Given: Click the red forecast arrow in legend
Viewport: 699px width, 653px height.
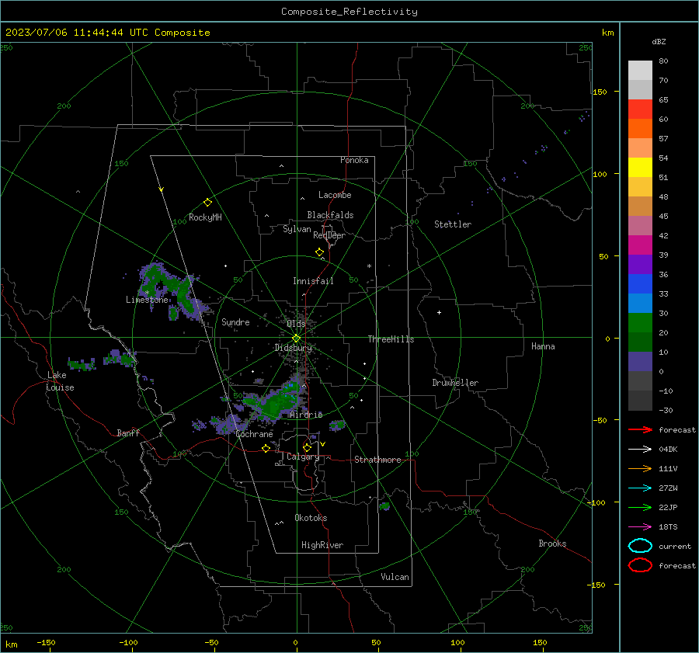Looking at the screenshot, I should pos(640,429).
